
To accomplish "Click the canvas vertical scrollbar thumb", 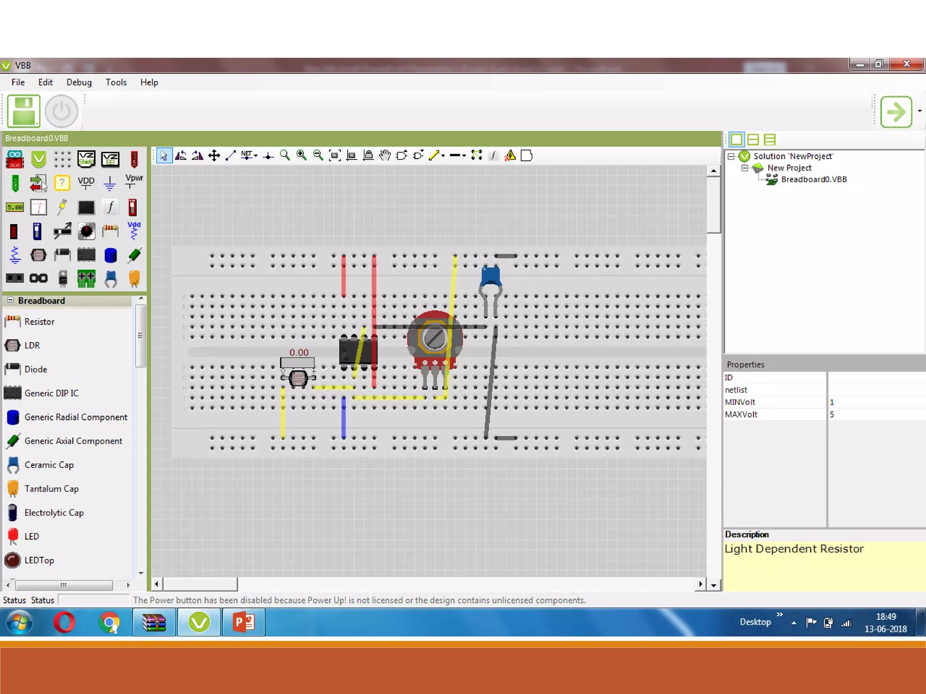I will click(x=713, y=206).
